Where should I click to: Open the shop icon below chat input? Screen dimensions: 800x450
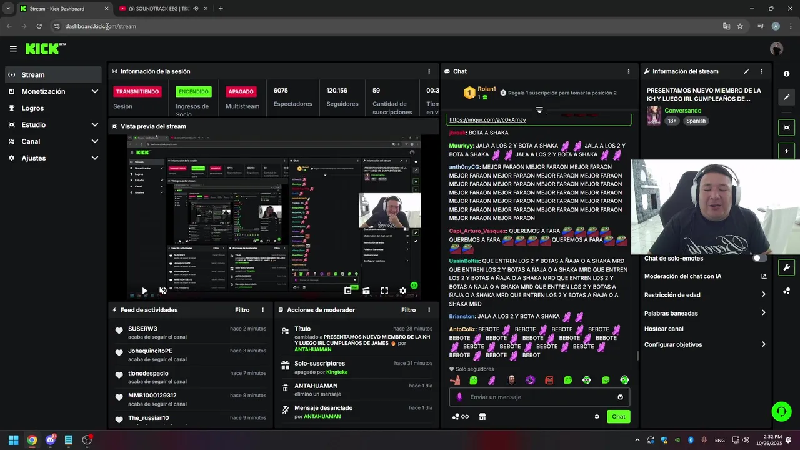(x=482, y=417)
